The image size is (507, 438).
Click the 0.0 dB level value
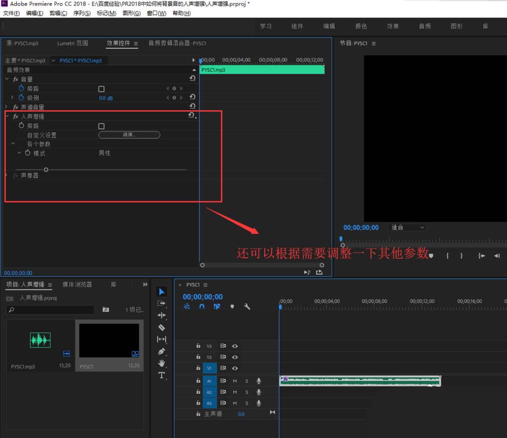106,98
